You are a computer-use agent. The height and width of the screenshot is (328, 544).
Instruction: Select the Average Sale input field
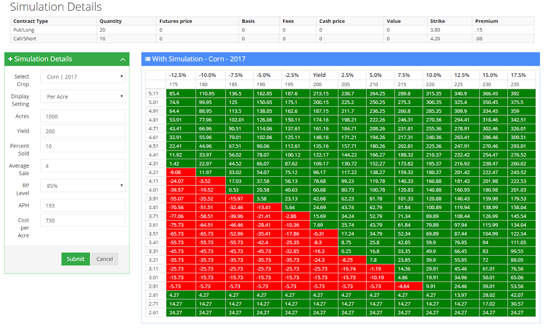[x=83, y=166]
